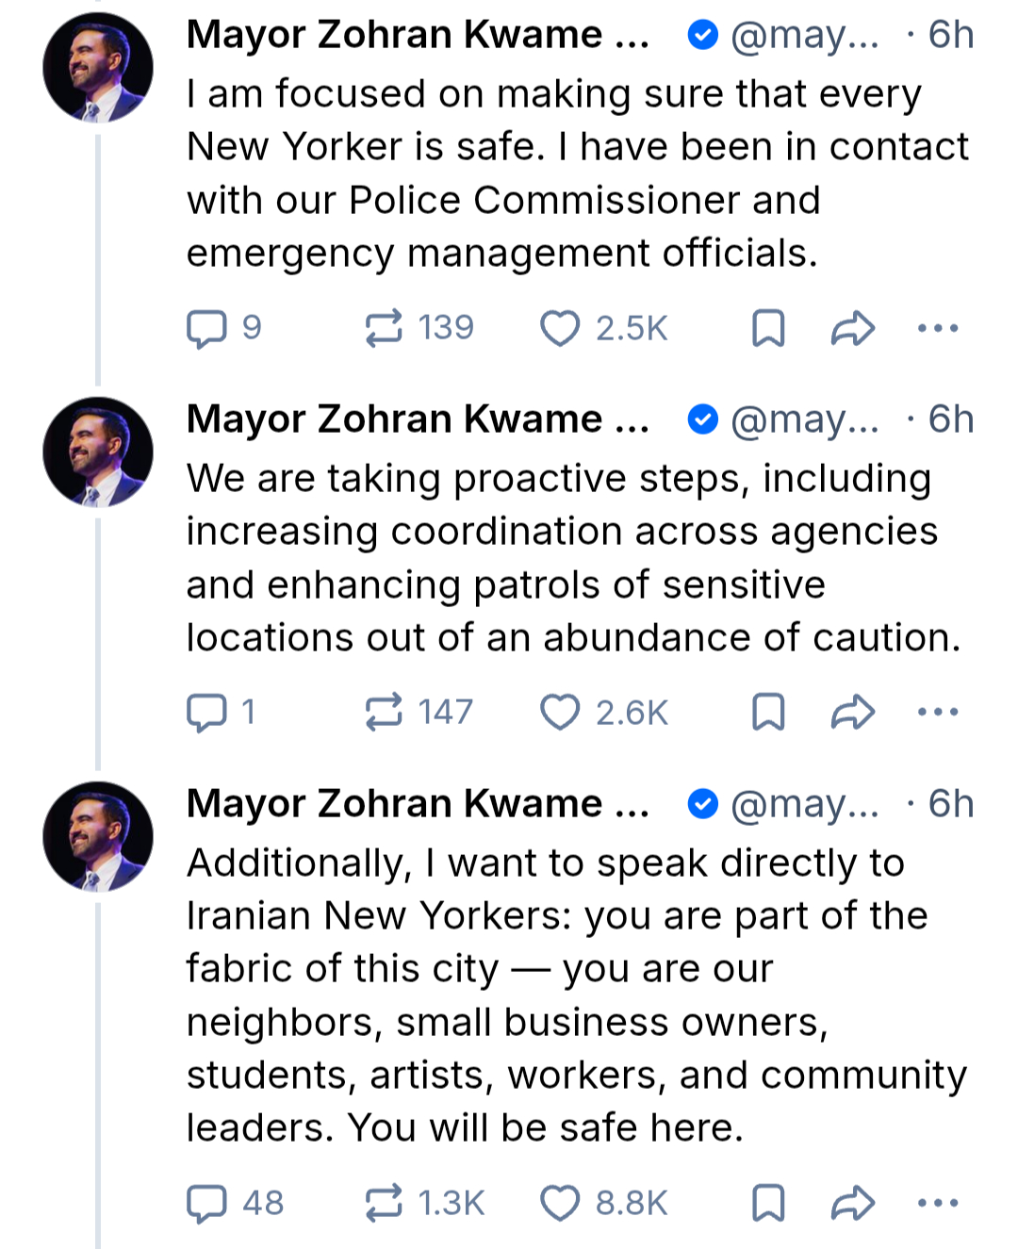Bookmark the enhancing patrols post
The width and height of the screenshot is (1018, 1249).
(x=768, y=713)
